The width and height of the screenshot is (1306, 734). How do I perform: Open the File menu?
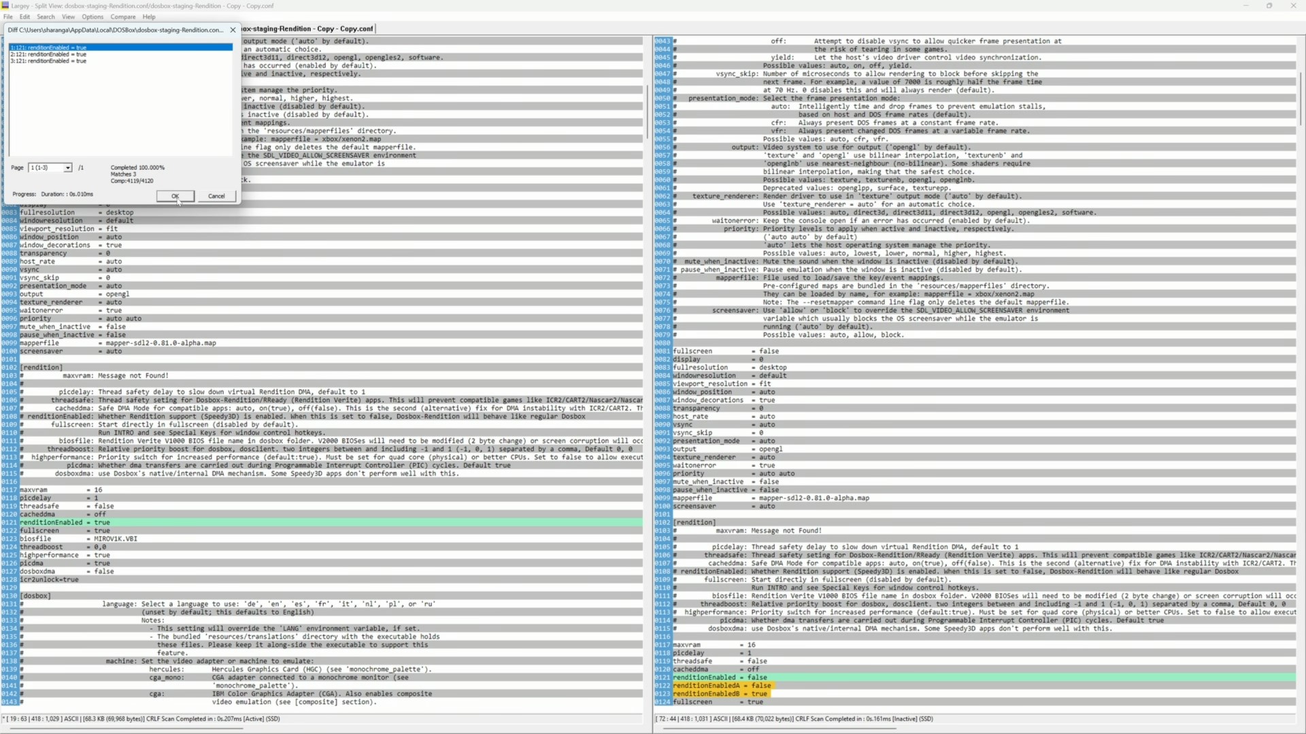pyautogui.click(x=8, y=17)
